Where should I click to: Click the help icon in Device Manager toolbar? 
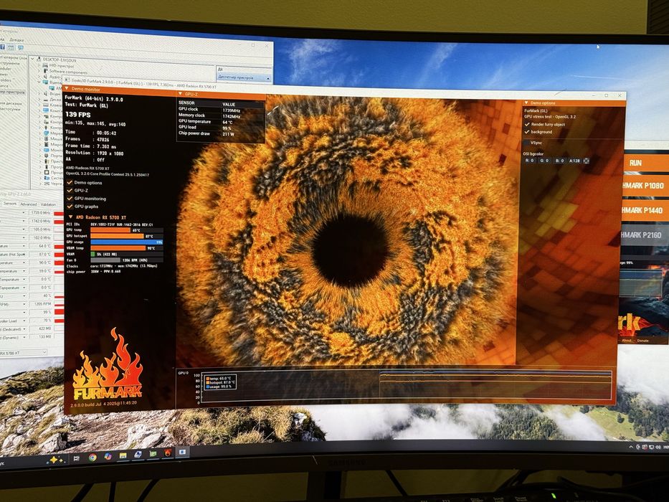point(2,47)
